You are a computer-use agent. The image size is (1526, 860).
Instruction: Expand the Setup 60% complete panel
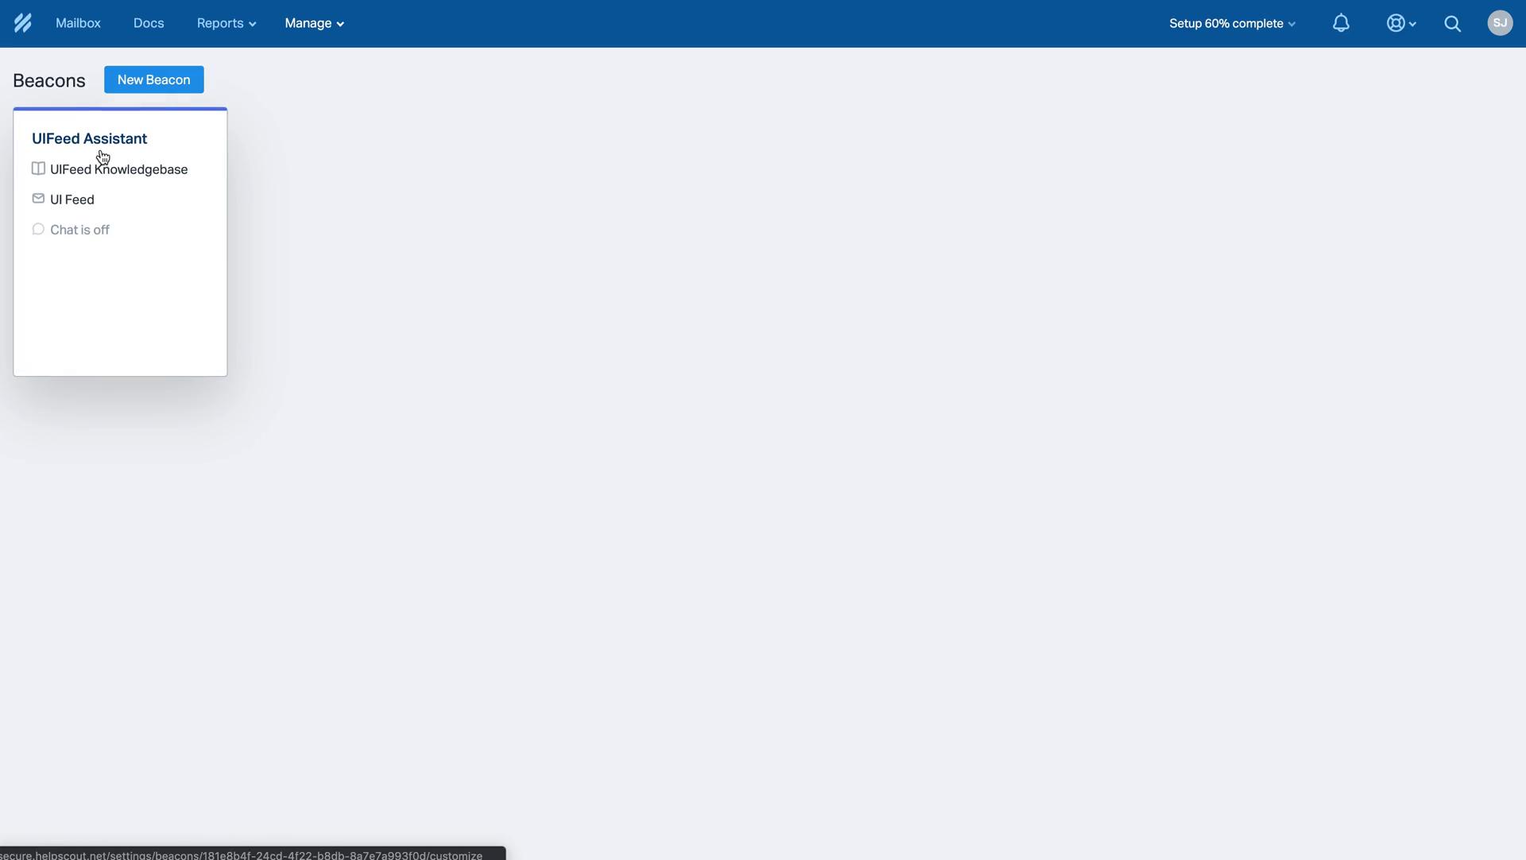point(1233,23)
